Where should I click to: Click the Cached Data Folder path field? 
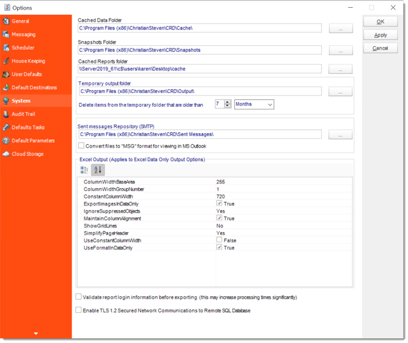pyautogui.click(x=200, y=28)
